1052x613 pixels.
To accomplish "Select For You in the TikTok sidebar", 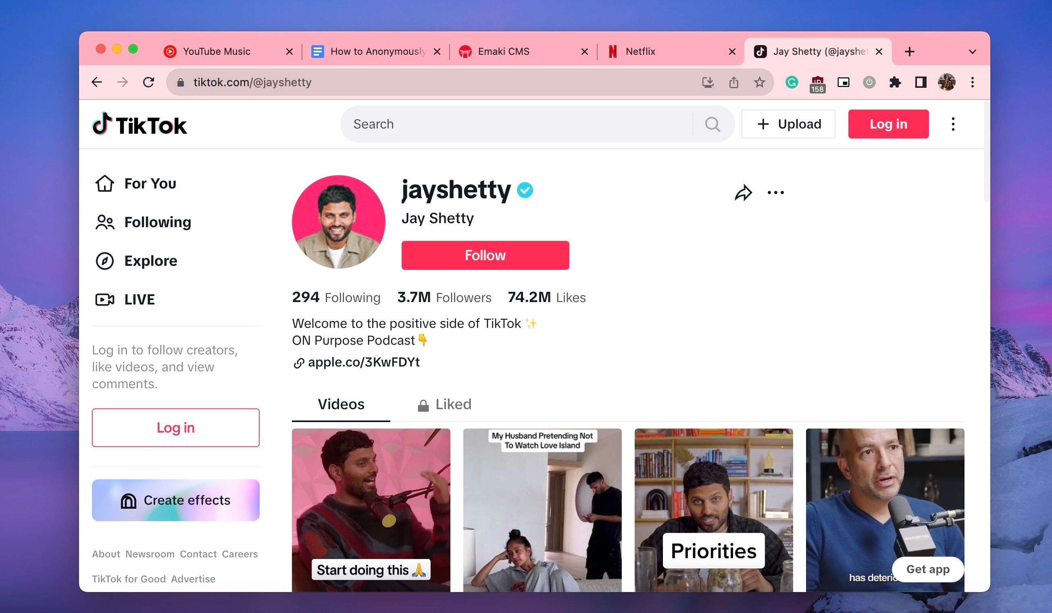I will point(105,184).
